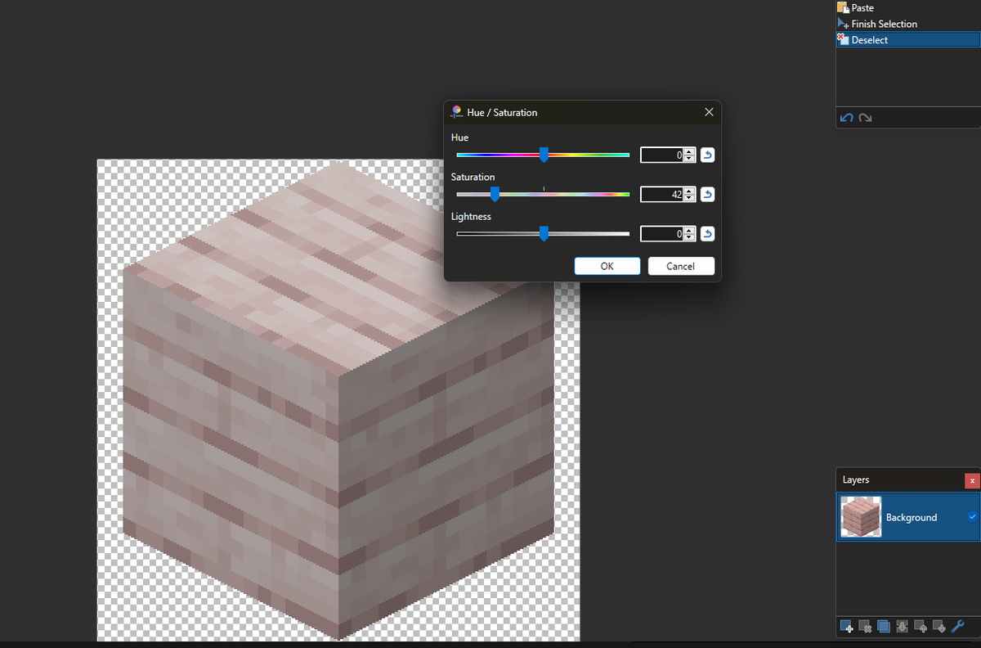Reset the Lightness value
Viewport: 981px width, 648px height.
pyautogui.click(x=708, y=234)
